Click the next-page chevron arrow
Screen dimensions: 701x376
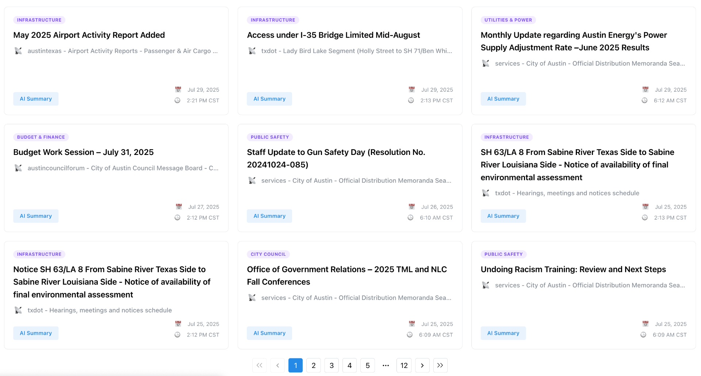pyautogui.click(x=422, y=365)
